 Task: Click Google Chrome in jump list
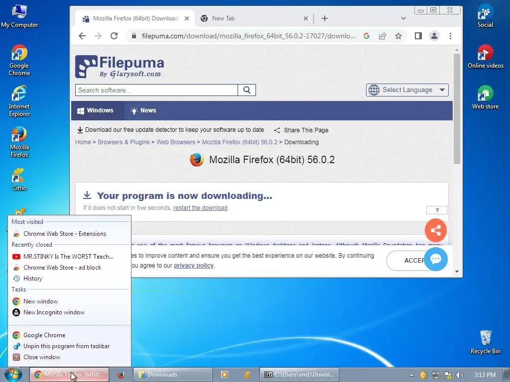tap(69, 335)
